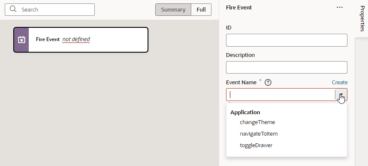Open the three-dot options menu
The height and width of the screenshot is (166, 368).
click(x=340, y=7)
